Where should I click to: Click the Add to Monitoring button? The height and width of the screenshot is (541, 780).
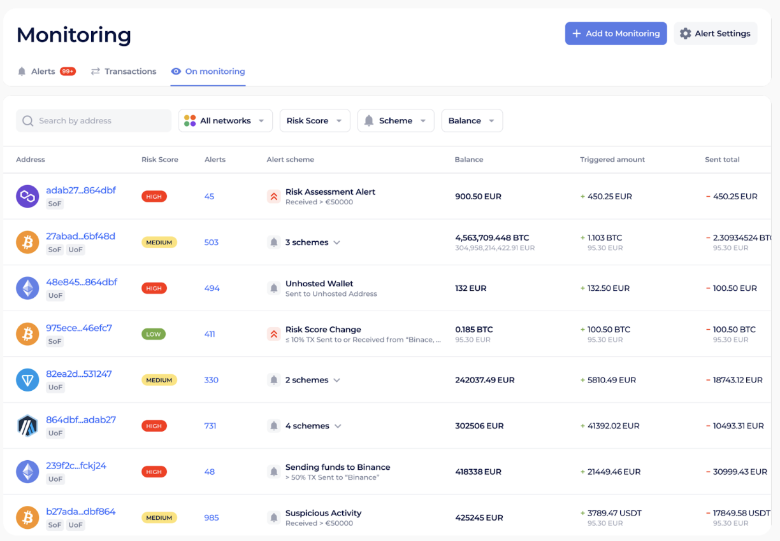click(x=616, y=33)
